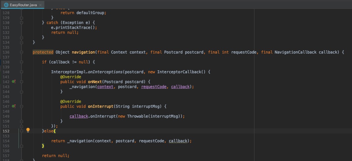The width and height of the screenshot is (352, 161).
Task: Click underlined 'callback' on line 149
Action: coord(79,116)
